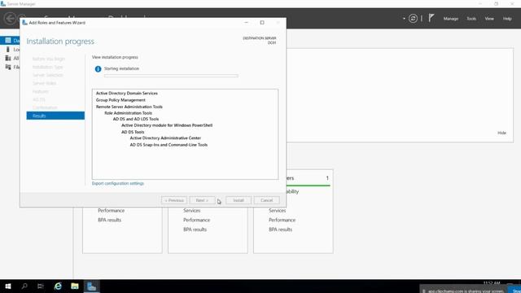Click the Next button in the wizard

pos(202,200)
